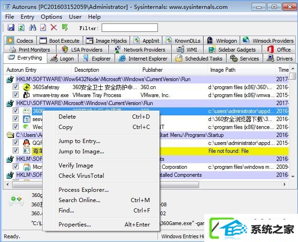Switch to the Office tab
Viewport: 298px width, 242px height.
[279, 49]
